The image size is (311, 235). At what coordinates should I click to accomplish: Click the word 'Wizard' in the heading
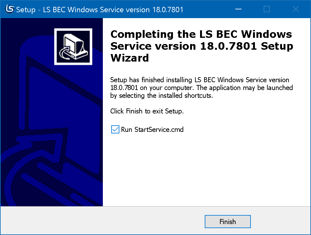130,58
